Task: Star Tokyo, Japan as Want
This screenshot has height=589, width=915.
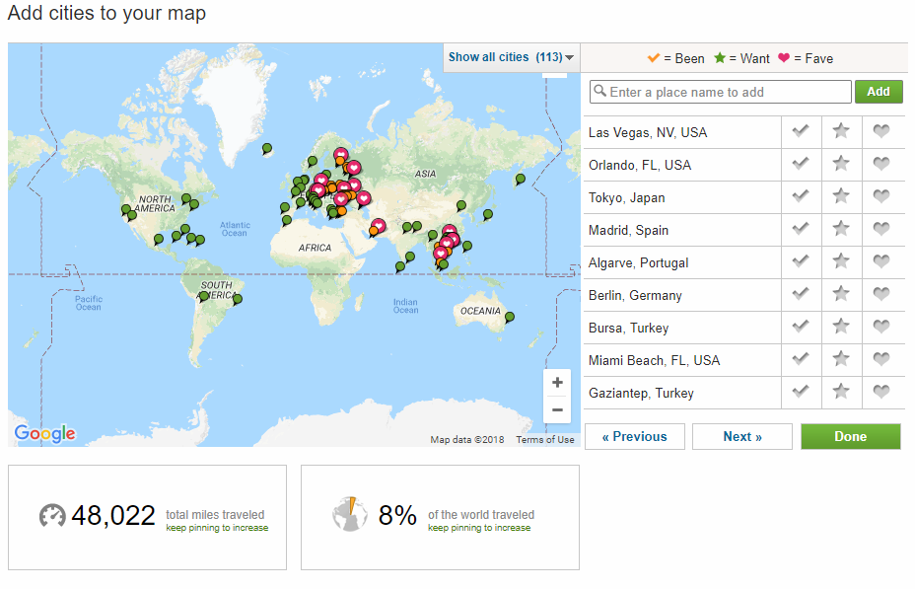Action: [x=841, y=196]
